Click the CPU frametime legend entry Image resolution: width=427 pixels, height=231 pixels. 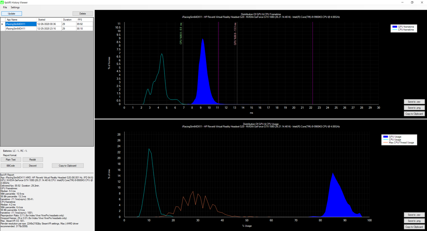(403, 30)
